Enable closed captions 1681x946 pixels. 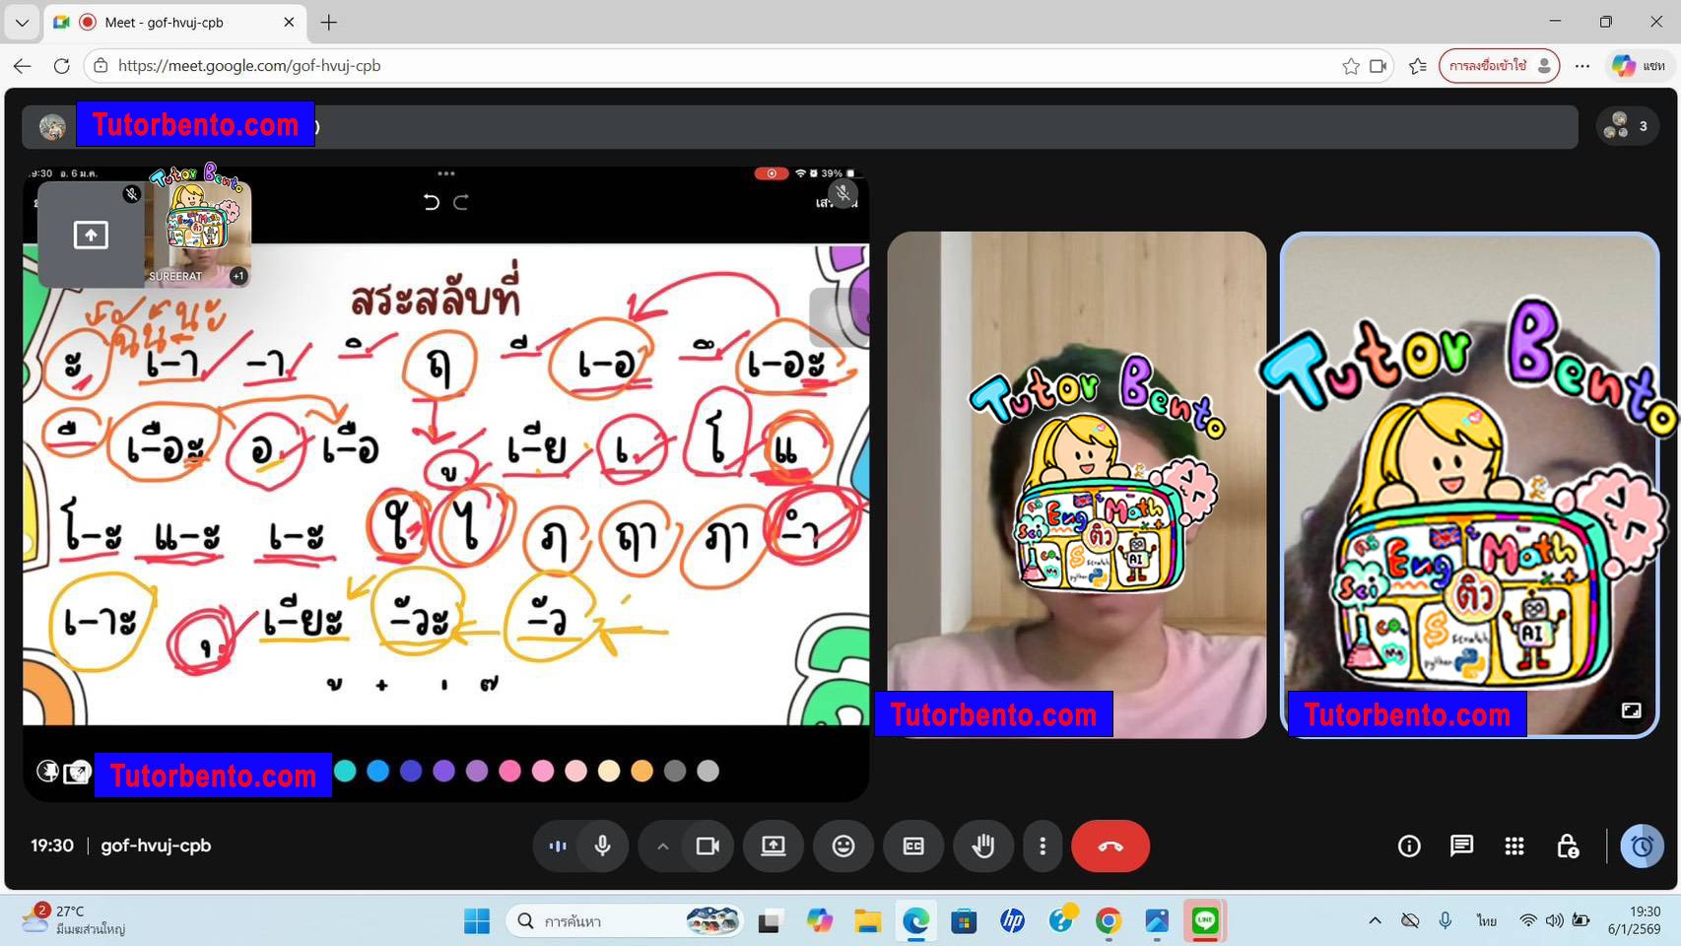(x=913, y=845)
